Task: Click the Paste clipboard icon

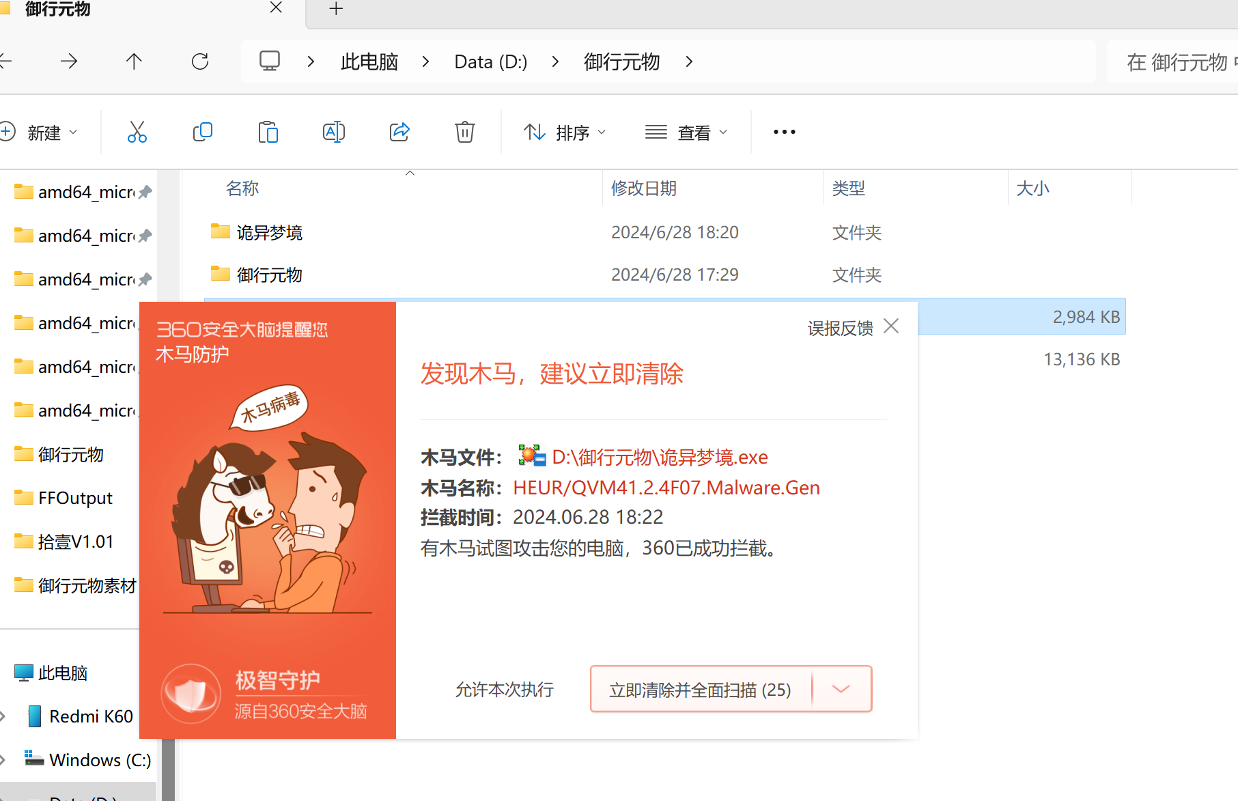Action: [x=268, y=132]
